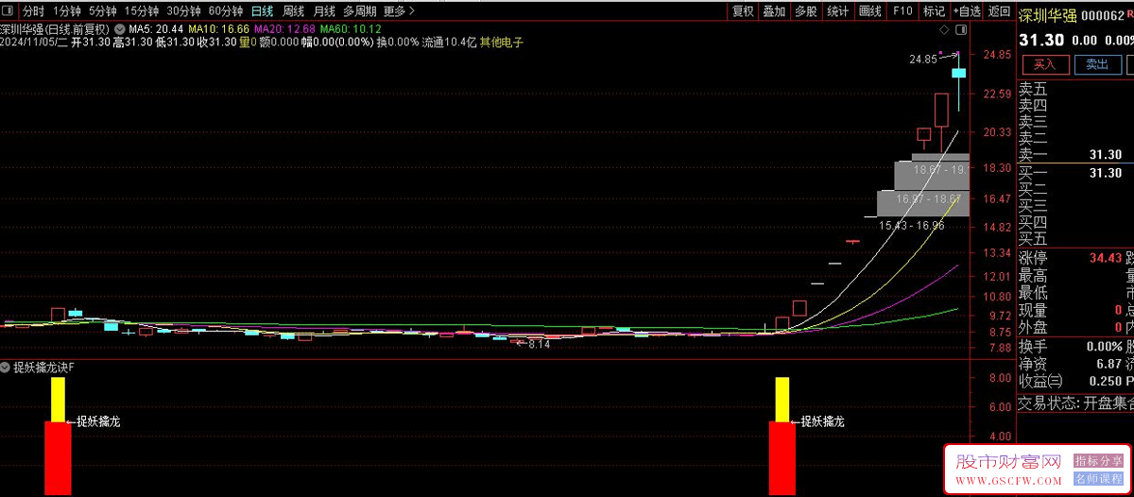Viewport: 1134px width, 497px height.
Task: Open the 多股 multi-stock view
Action: pyautogui.click(x=805, y=11)
